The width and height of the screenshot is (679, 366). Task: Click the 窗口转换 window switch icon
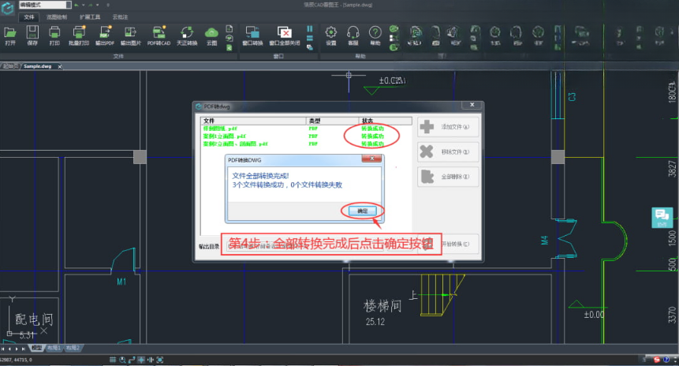pyautogui.click(x=252, y=35)
